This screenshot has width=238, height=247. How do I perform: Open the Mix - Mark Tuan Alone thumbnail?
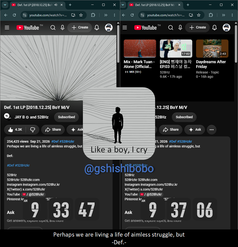click(140, 49)
